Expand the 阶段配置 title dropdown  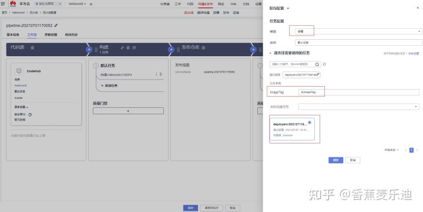pyautogui.click(x=287, y=8)
